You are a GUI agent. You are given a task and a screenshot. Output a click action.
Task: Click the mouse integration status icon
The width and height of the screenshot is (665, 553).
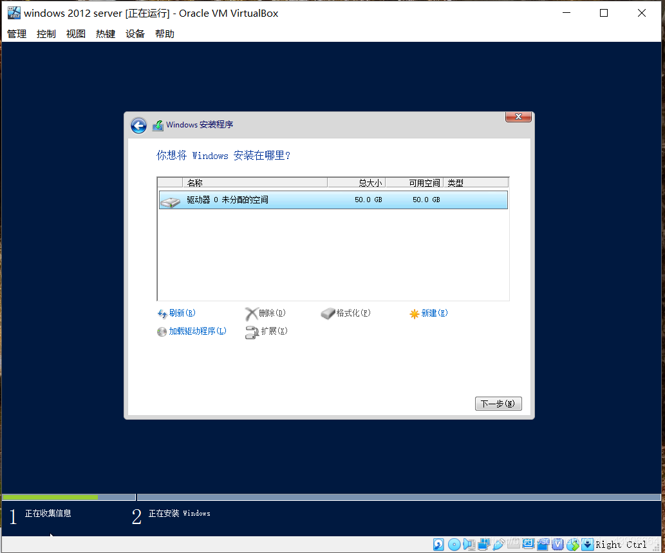(573, 545)
